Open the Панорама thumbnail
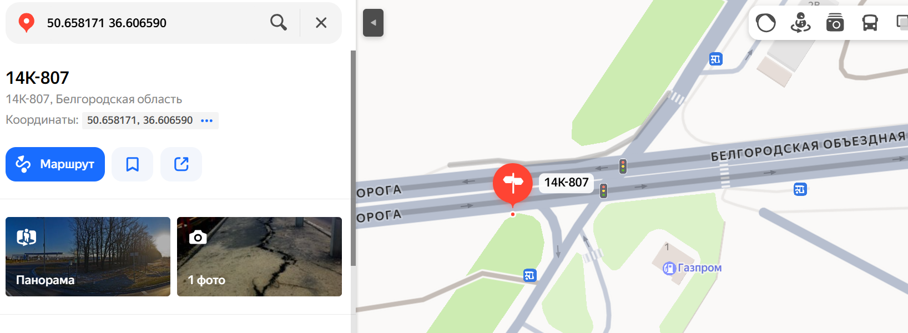908x333 pixels. coord(88,256)
